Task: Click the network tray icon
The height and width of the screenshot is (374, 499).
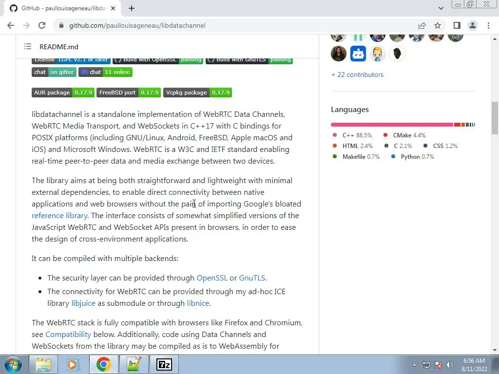Action: click(426, 365)
